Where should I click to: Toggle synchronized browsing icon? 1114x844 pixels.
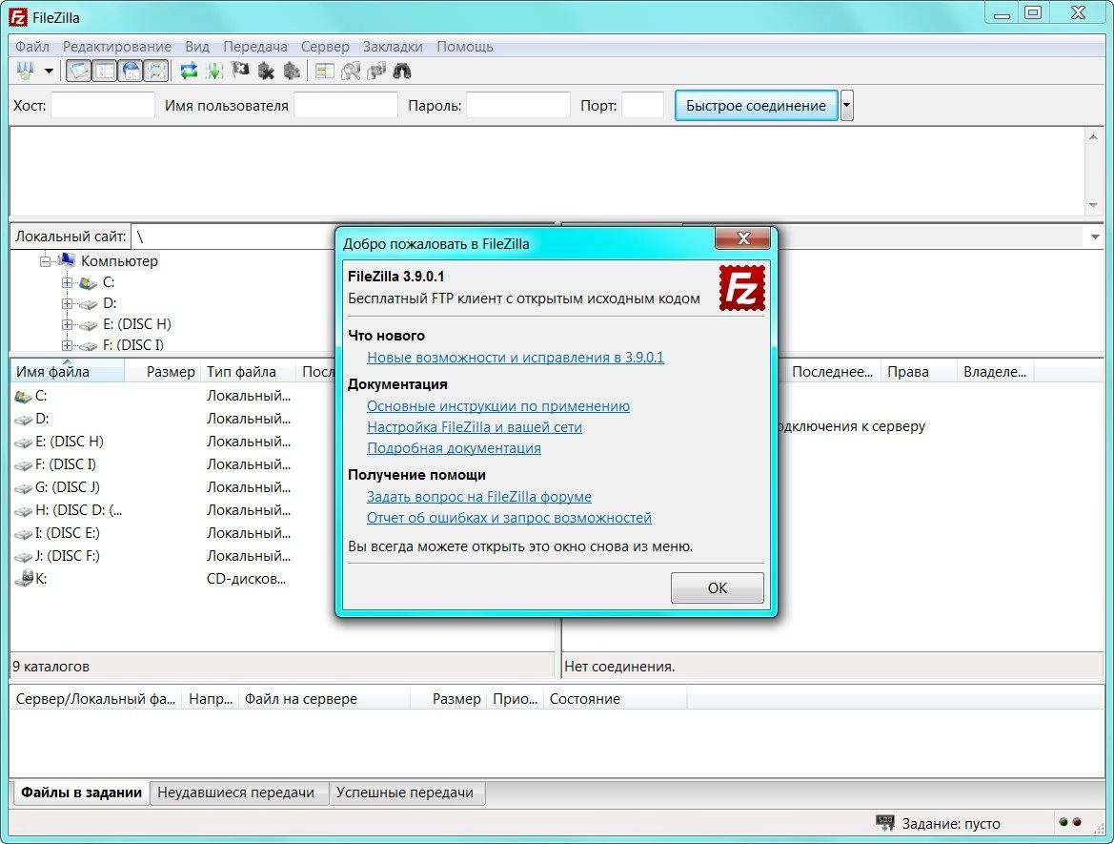(x=375, y=71)
